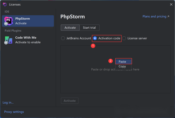This screenshot has width=175, height=118.
Task: Select the JetBrains Account radio button
Action: point(63,38)
